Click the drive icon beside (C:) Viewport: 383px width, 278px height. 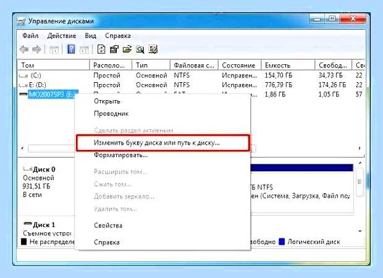click(23, 76)
